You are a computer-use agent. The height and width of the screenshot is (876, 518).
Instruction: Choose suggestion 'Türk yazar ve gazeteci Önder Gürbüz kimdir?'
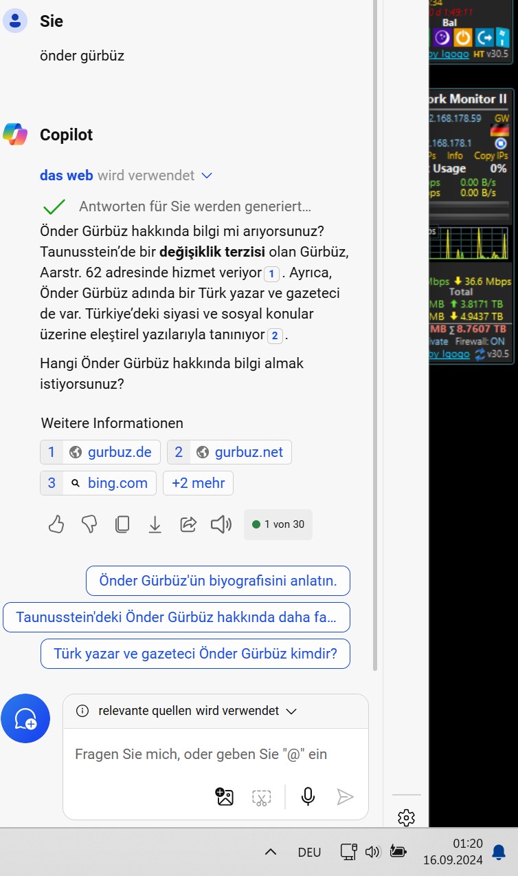195,654
